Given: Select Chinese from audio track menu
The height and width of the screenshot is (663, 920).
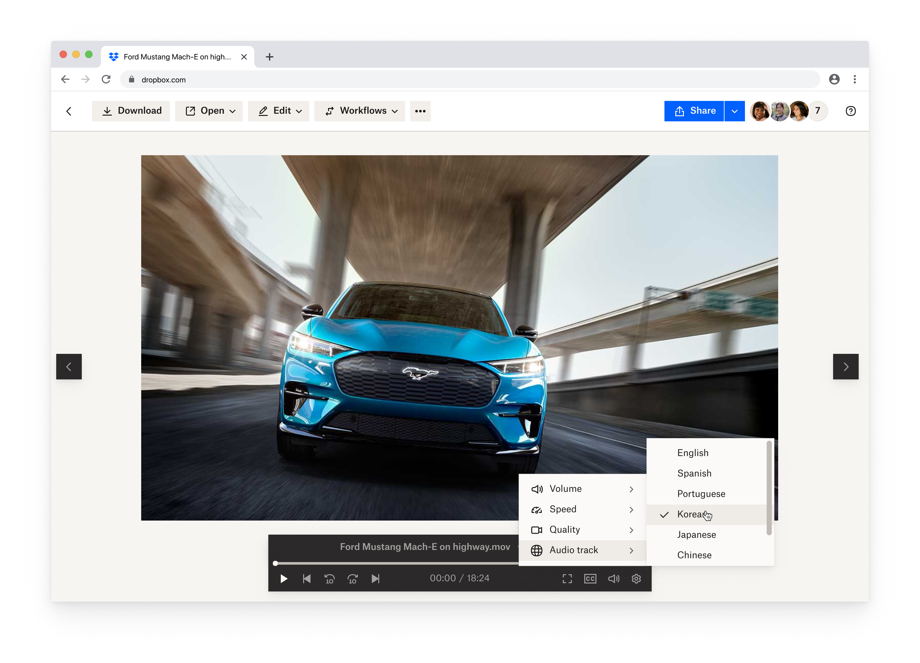Looking at the screenshot, I should pos(694,554).
